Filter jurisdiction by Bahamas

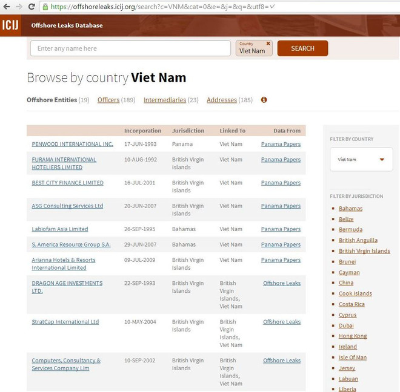coord(350,209)
